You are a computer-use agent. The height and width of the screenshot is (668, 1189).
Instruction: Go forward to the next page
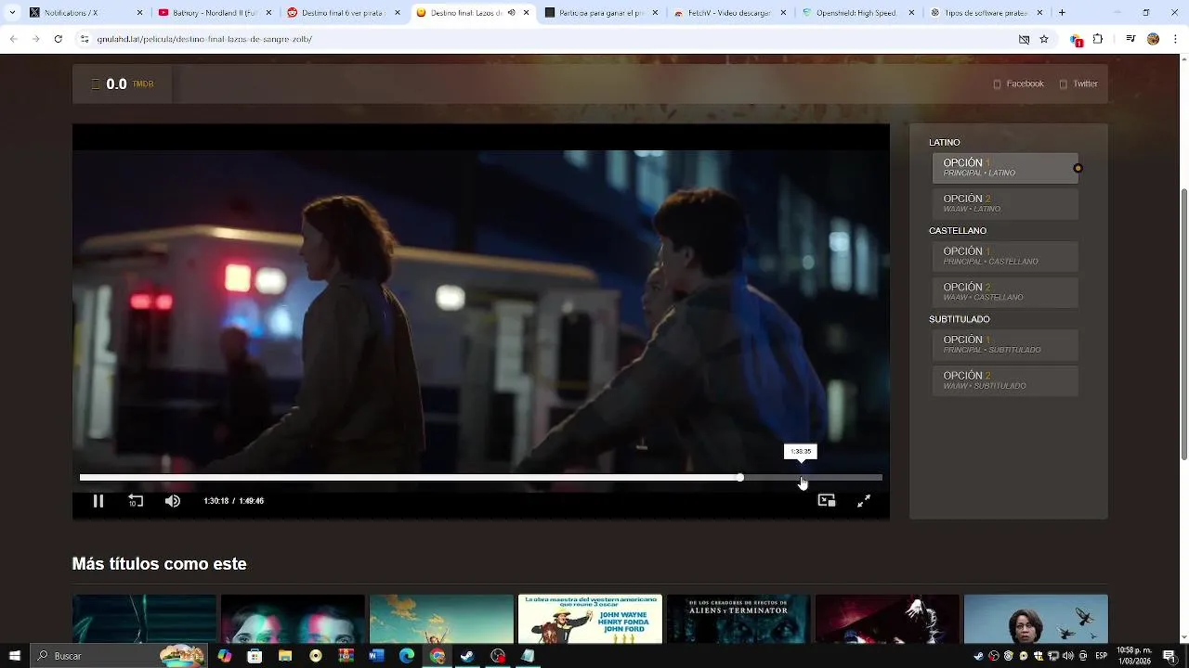pos(35,39)
